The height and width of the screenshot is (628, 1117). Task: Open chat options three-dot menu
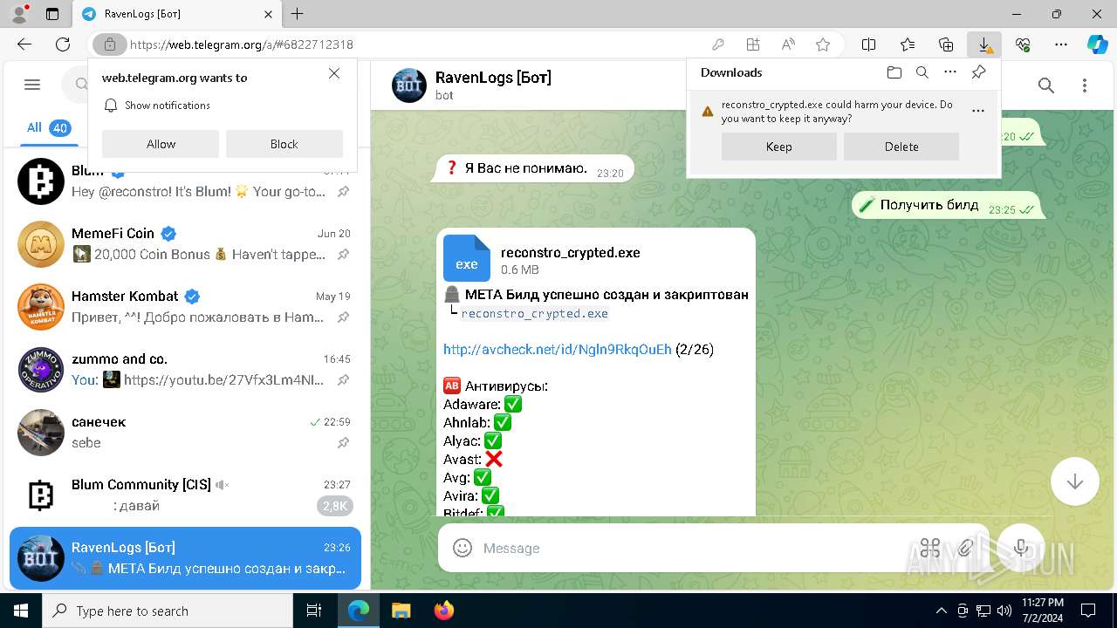[1085, 85]
